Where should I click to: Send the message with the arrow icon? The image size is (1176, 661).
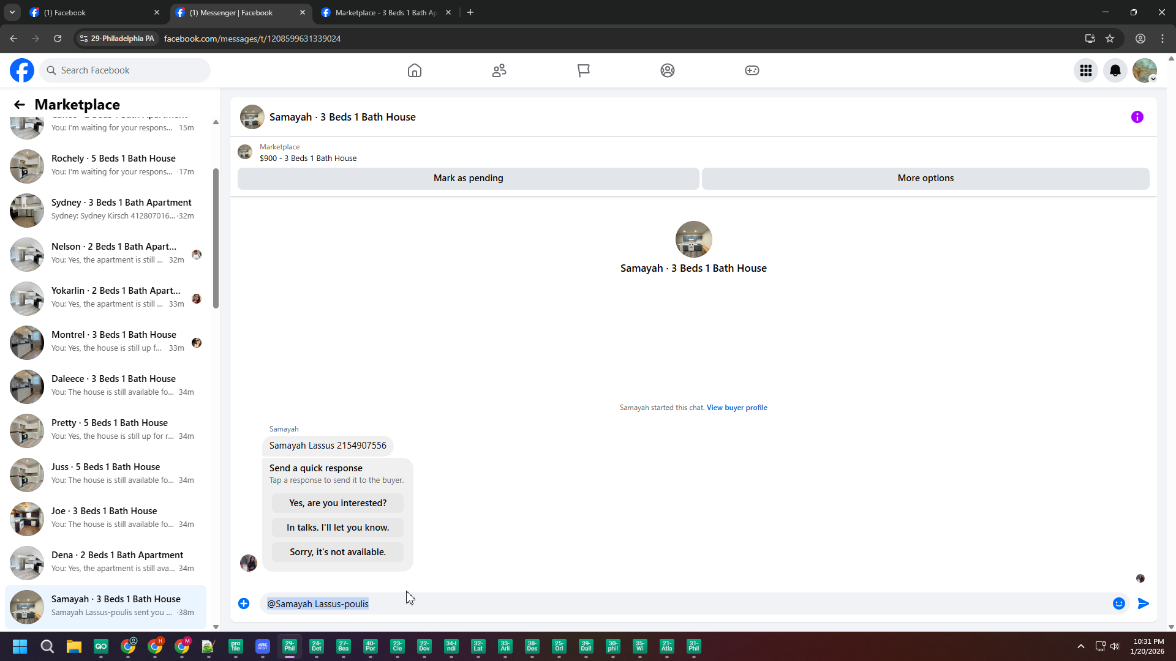(x=1144, y=603)
